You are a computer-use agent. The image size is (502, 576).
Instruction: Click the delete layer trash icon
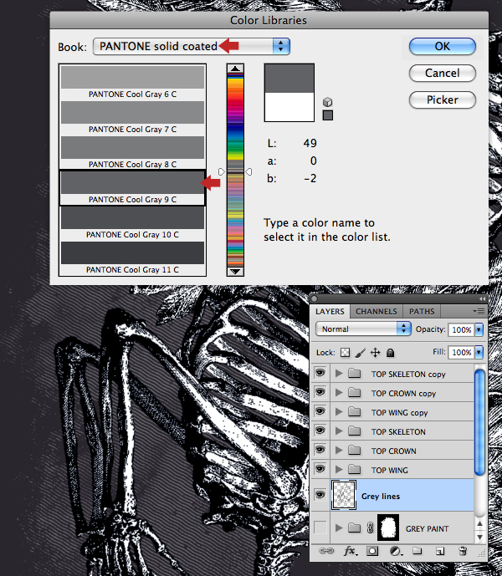463,551
